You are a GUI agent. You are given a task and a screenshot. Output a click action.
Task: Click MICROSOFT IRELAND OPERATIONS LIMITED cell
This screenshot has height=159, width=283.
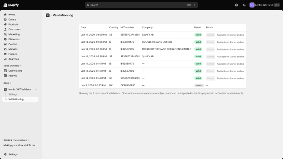tap(166, 49)
